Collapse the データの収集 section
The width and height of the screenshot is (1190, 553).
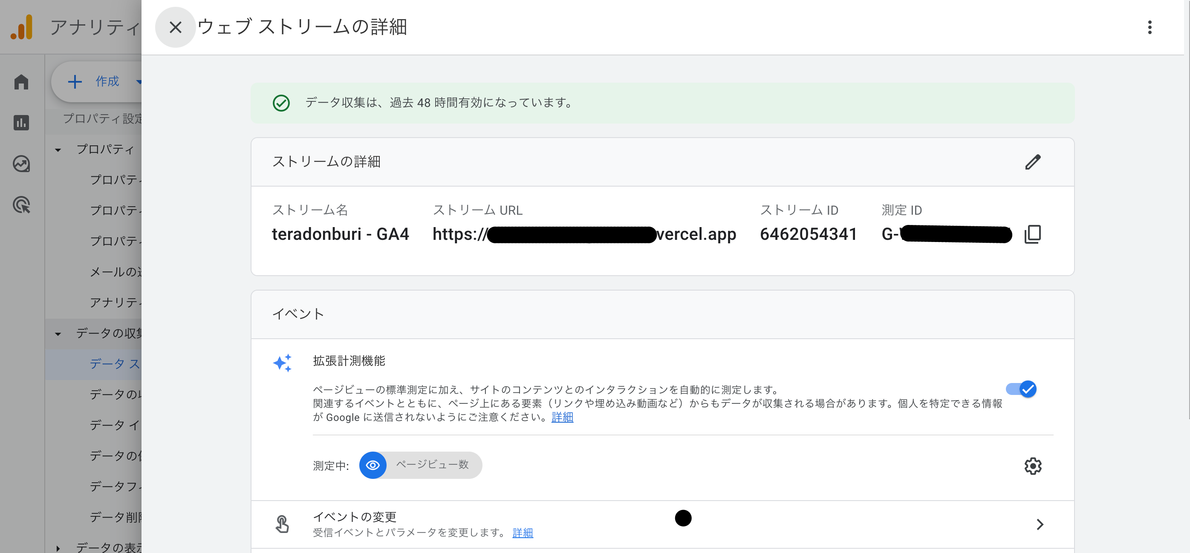[x=57, y=333]
